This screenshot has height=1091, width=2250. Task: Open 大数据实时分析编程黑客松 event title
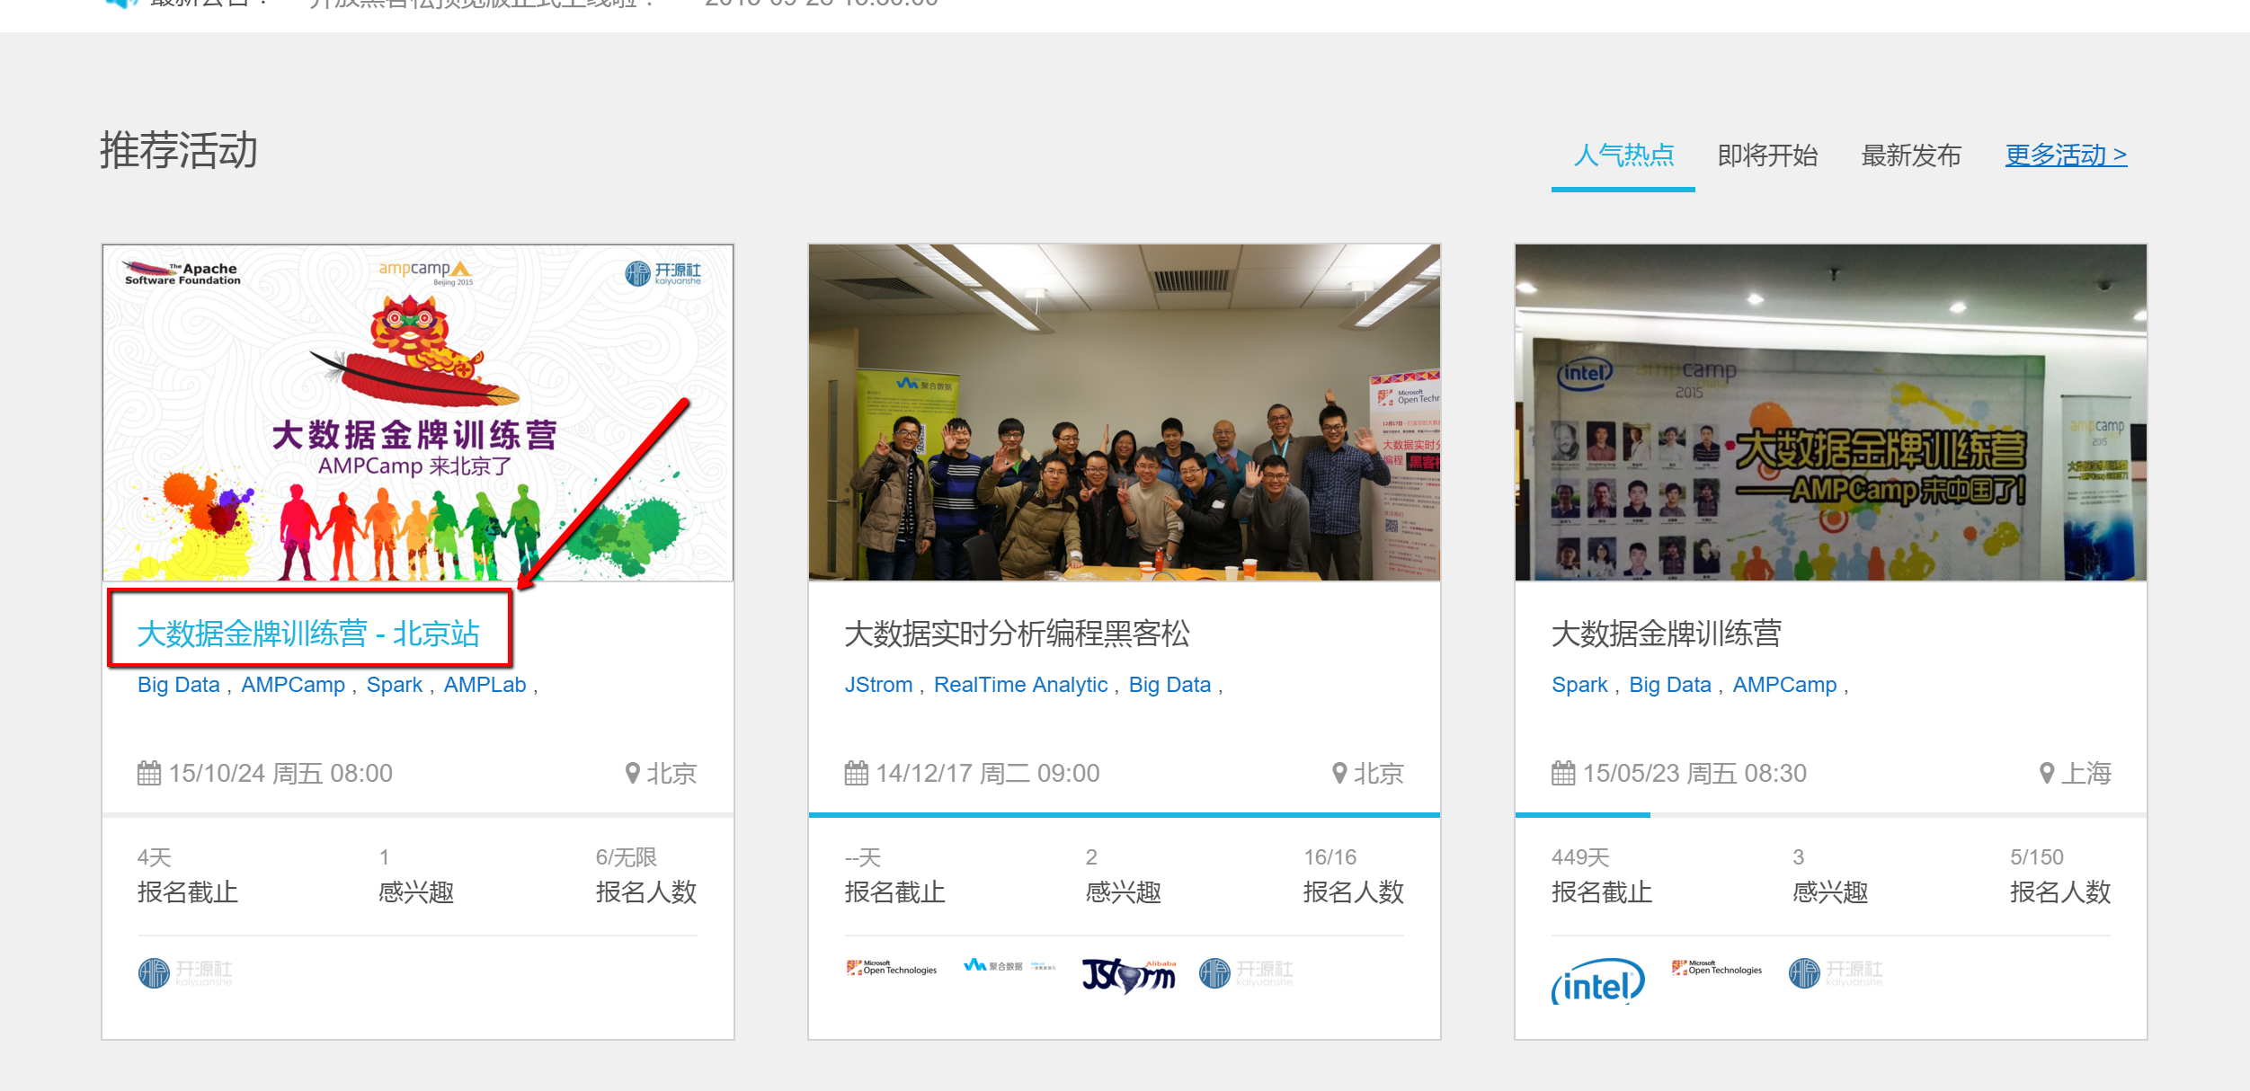click(1017, 634)
